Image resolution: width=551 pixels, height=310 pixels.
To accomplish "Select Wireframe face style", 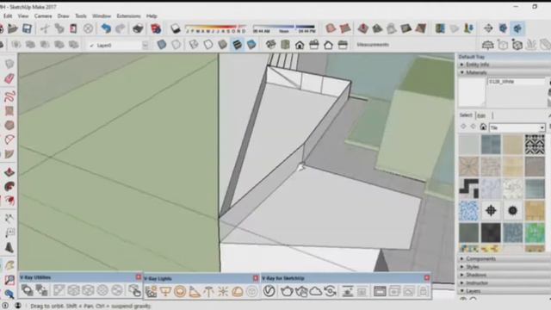I will pos(194,45).
